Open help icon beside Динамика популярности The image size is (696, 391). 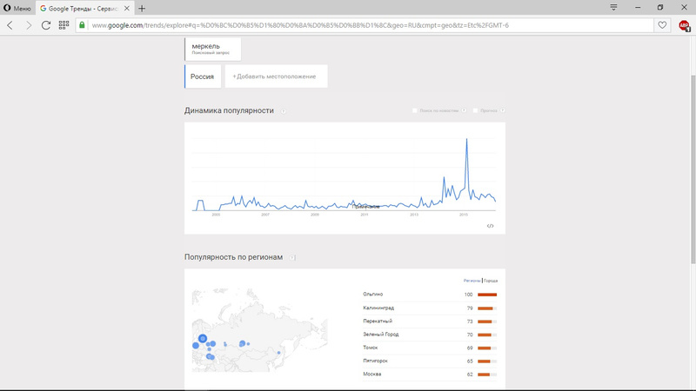coord(283,111)
